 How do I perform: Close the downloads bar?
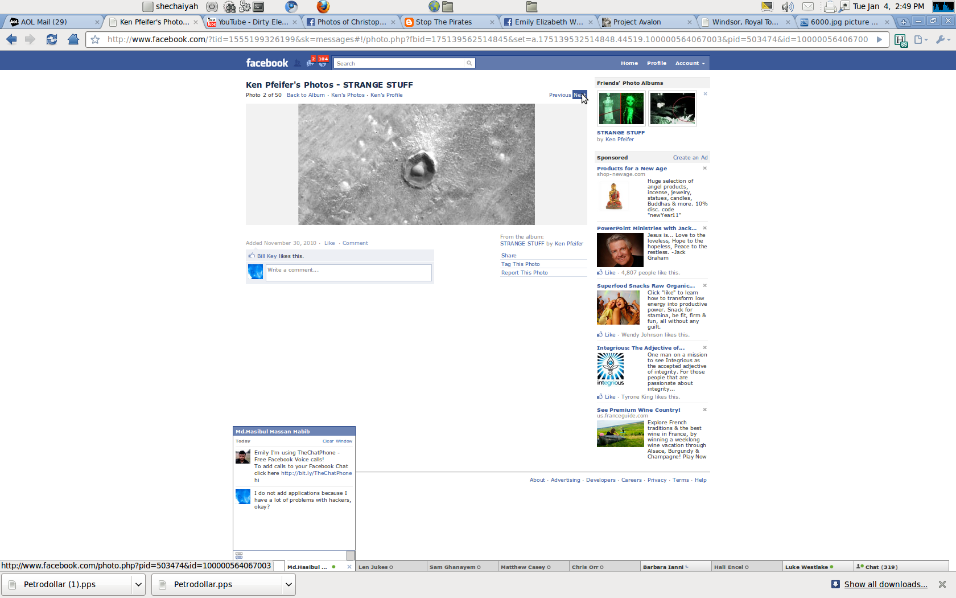pyautogui.click(x=942, y=584)
